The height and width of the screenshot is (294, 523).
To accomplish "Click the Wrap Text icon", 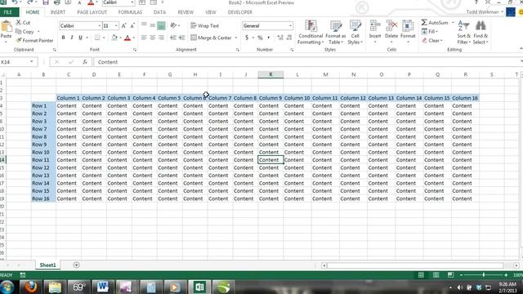I will [x=193, y=25].
